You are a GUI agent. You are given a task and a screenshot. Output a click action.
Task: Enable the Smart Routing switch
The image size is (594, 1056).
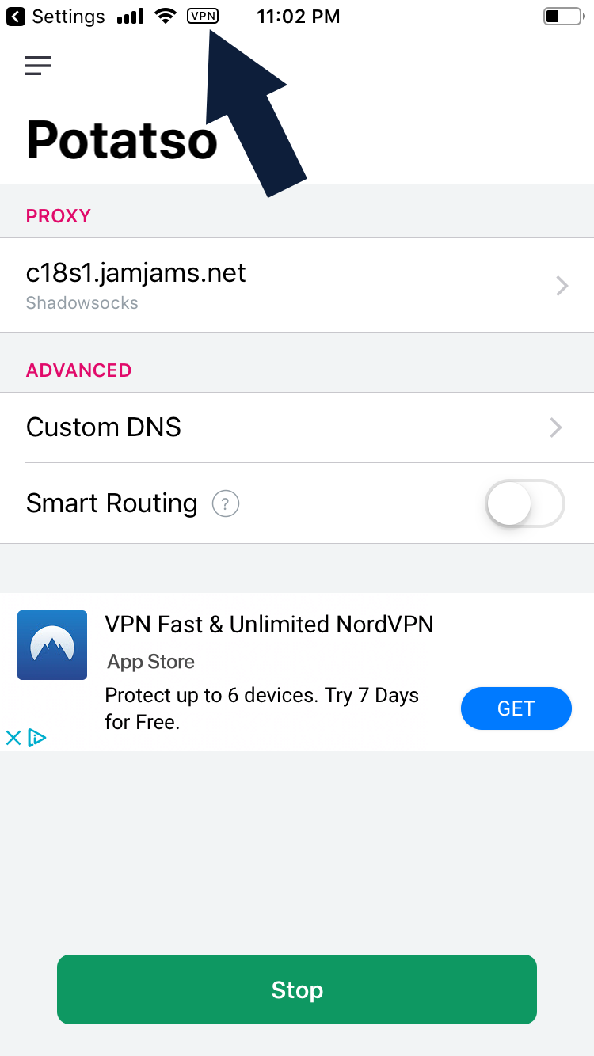(524, 503)
